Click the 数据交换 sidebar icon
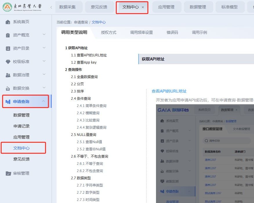254x203 pixels. click(8, 88)
